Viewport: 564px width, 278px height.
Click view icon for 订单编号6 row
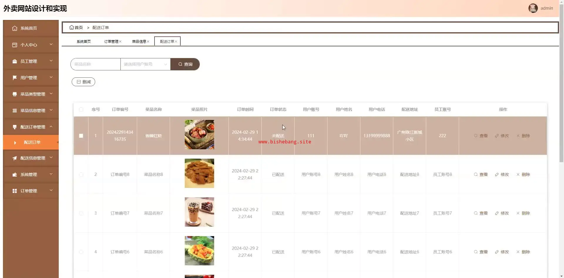(476, 252)
